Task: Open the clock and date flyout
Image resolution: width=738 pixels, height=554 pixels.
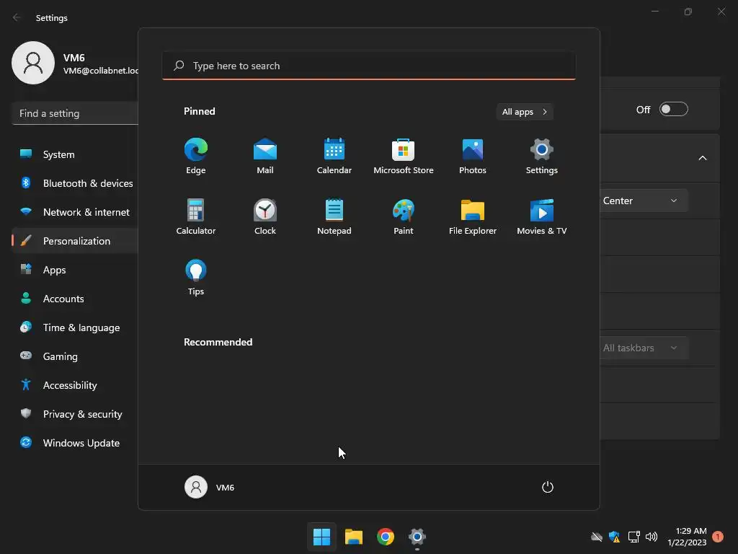Action: coord(687,537)
